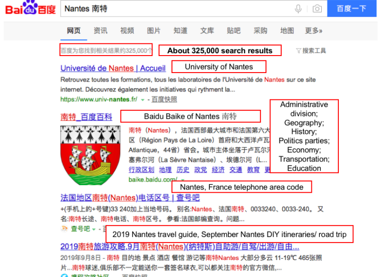Click the baike.baidu.com URL
The height and width of the screenshot is (277, 378).
tap(153, 179)
